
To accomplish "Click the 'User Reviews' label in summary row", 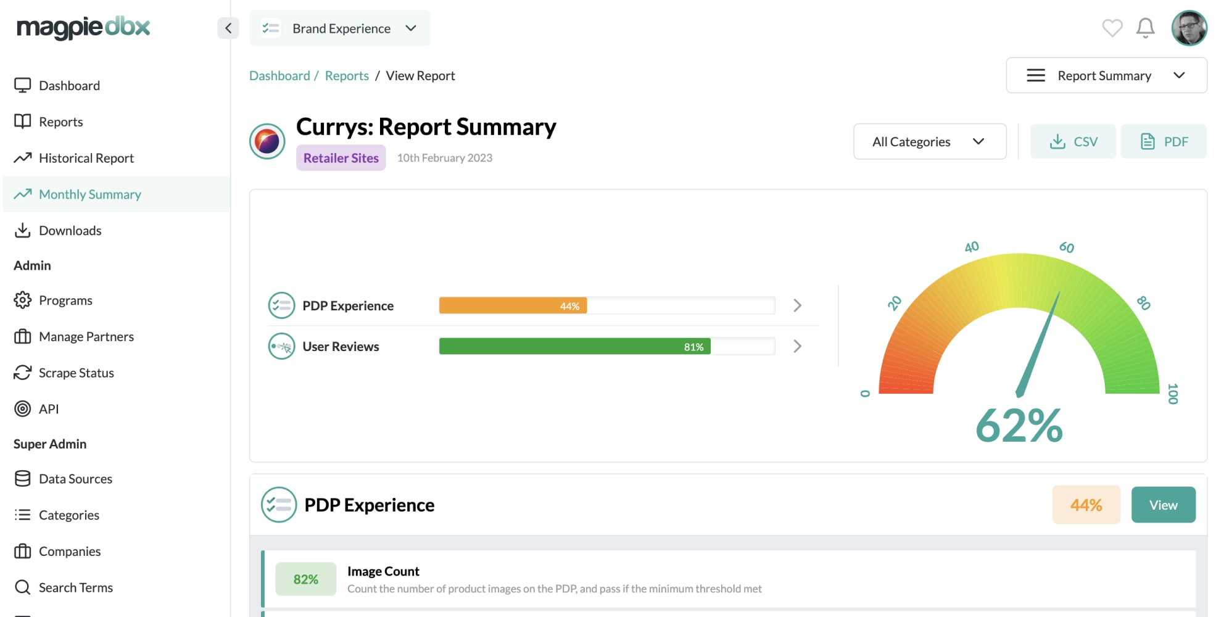I will click(341, 346).
